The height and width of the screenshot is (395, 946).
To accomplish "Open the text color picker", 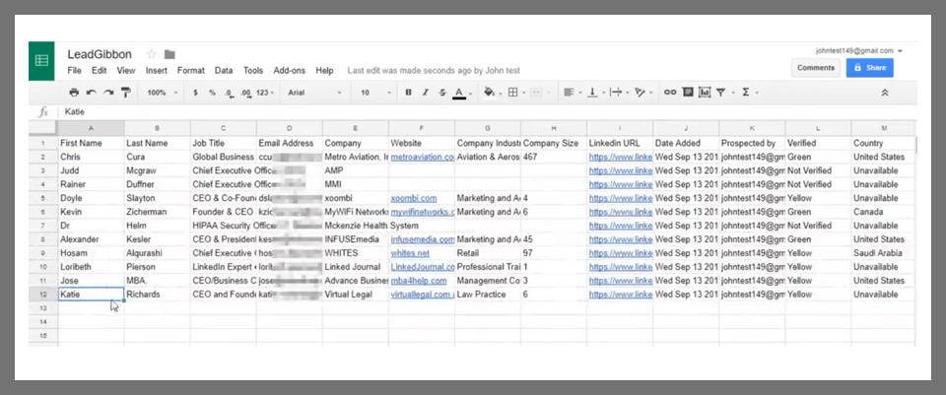I will pos(458,93).
